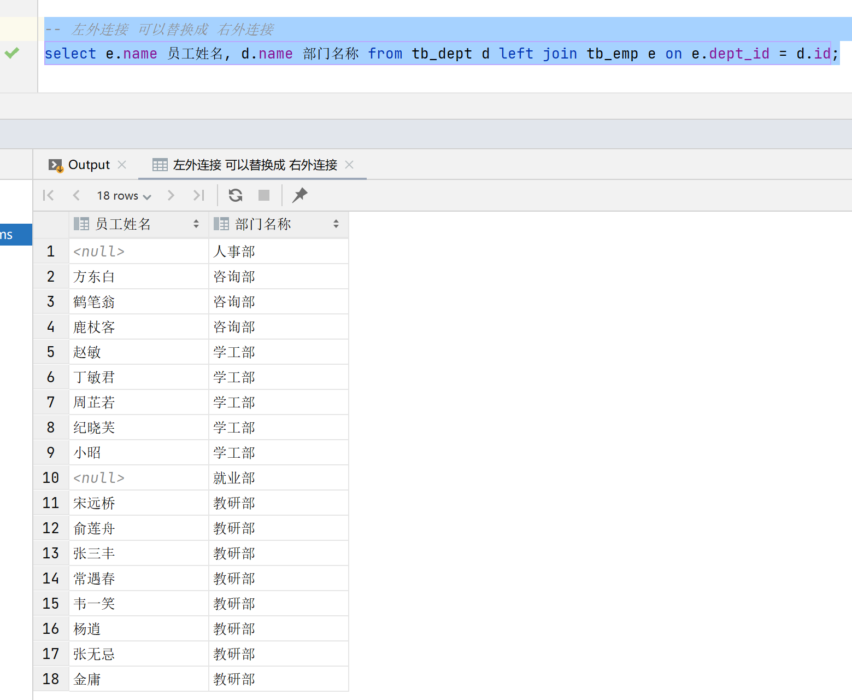This screenshot has height=700, width=852.
Task: Select the null cell in row 10
Action: pos(139,478)
